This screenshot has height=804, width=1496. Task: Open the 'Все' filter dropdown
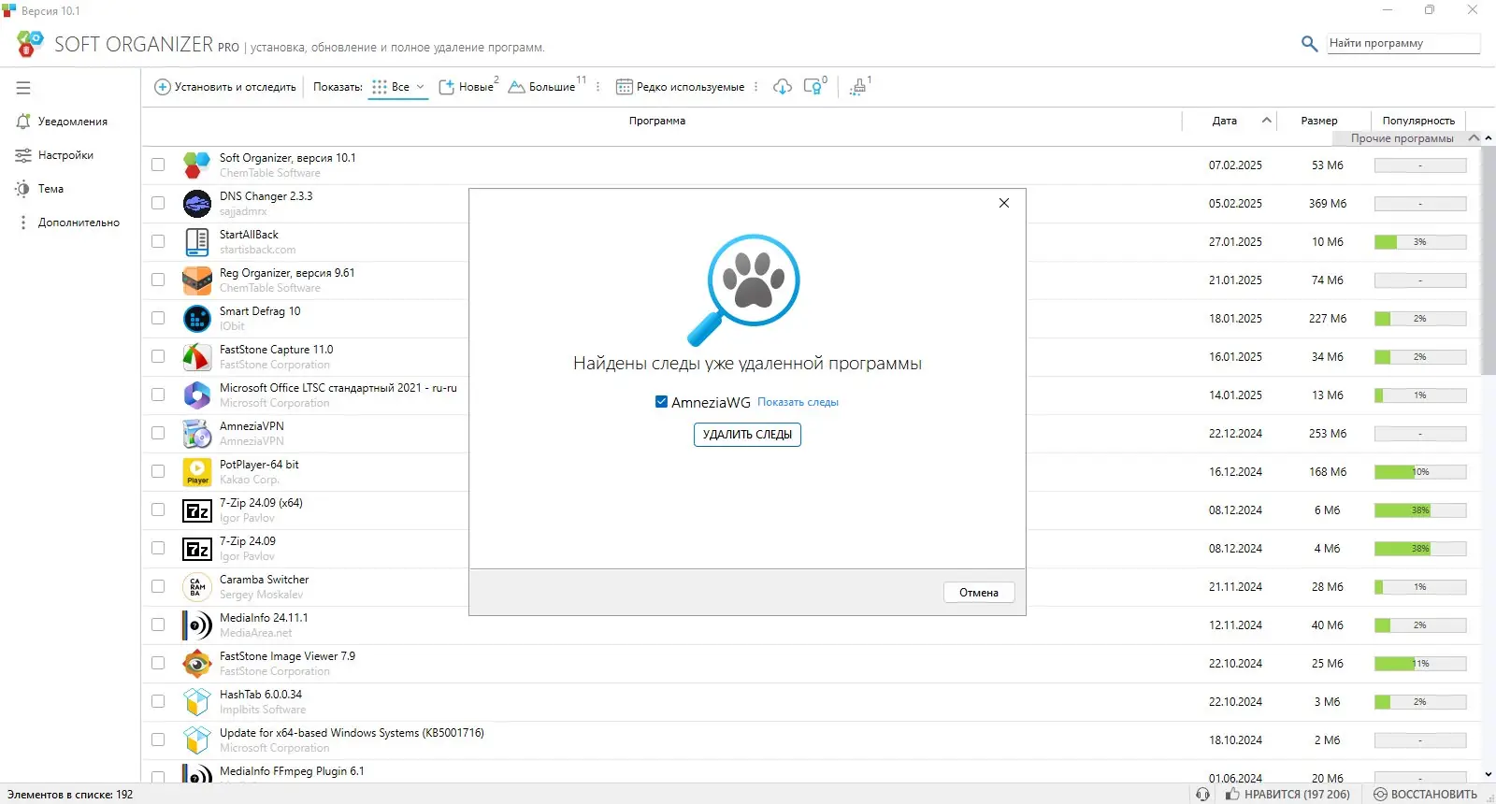pyautogui.click(x=398, y=87)
